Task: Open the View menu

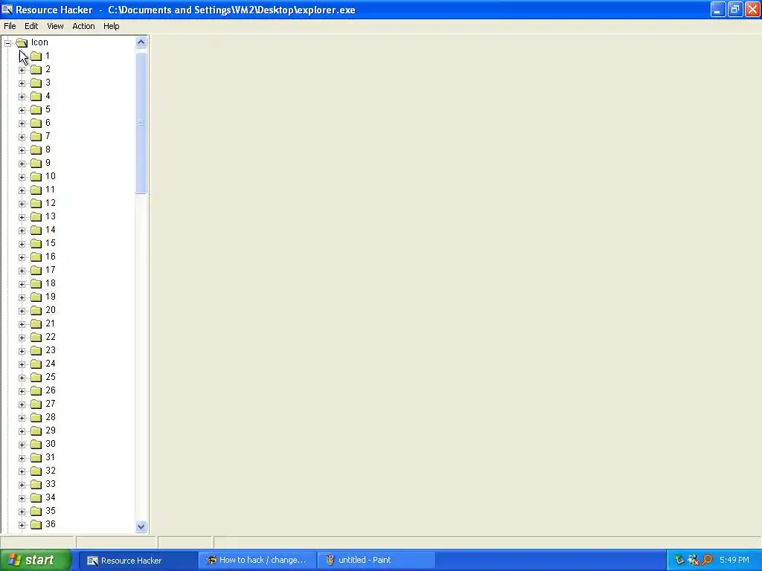Action: (x=55, y=26)
